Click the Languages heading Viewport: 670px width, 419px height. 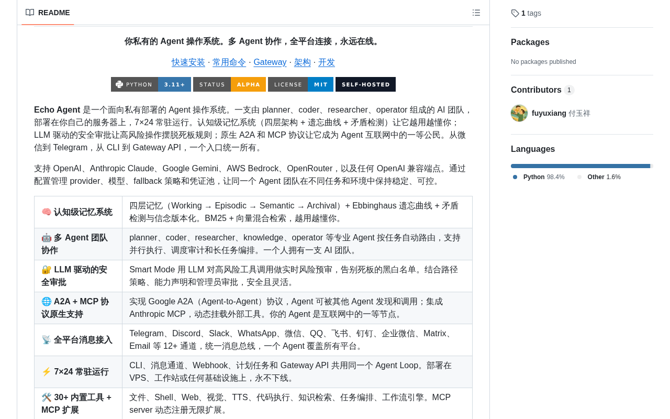click(x=533, y=149)
